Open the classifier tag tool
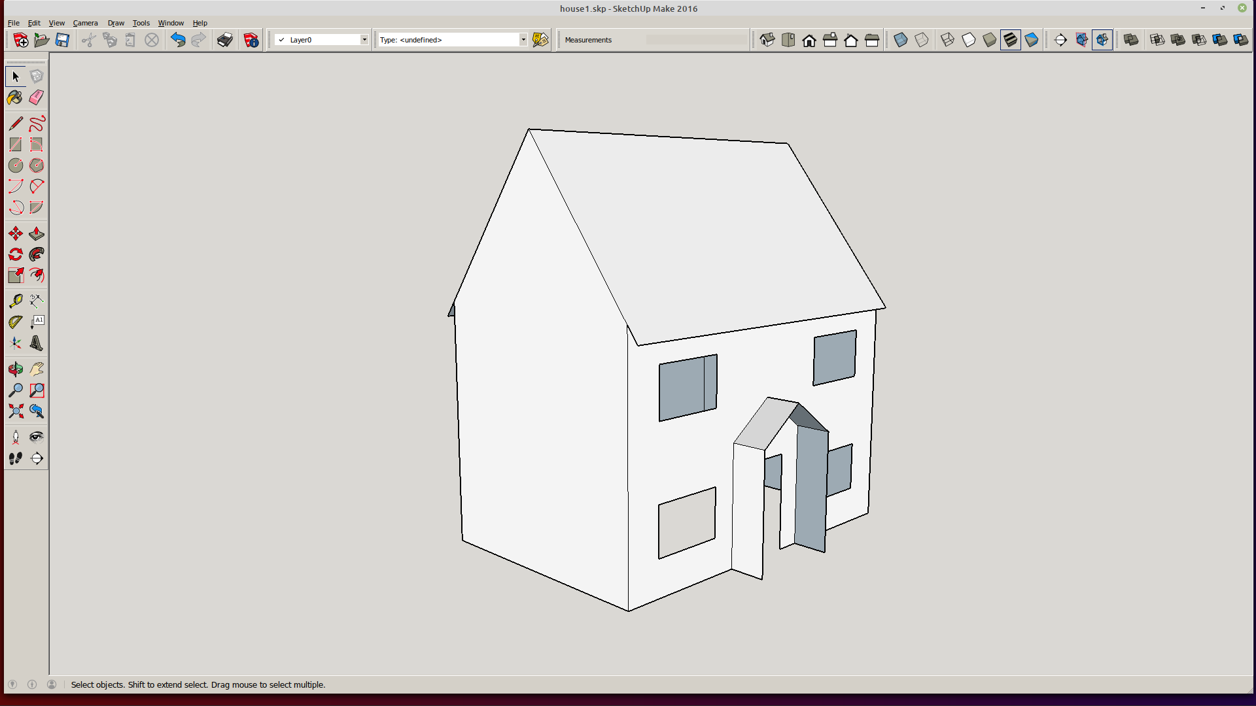 coord(540,40)
